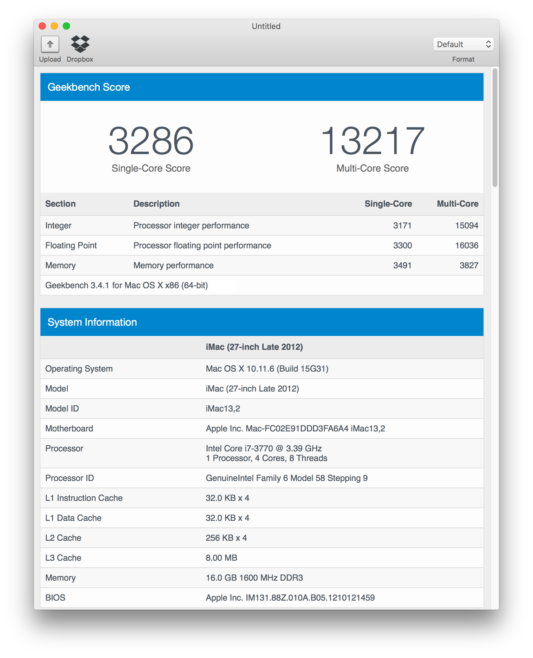Minimize the window with the yellow button
The width and height of the screenshot is (533, 658).
click(x=54, y=26)
